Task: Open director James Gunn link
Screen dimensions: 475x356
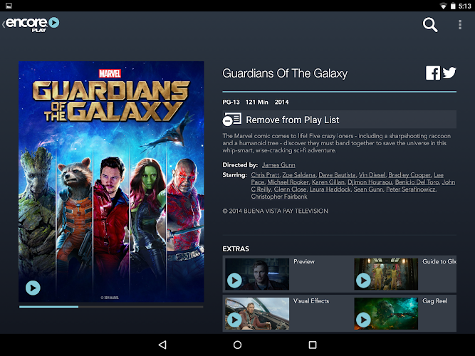Action: tap(278, 165)
